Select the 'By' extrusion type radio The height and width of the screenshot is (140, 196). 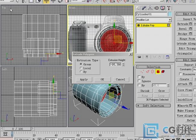coord(81,72)
